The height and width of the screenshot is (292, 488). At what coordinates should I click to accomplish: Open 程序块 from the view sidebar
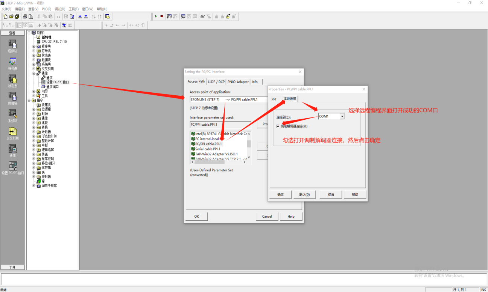(x=12, y=46)
